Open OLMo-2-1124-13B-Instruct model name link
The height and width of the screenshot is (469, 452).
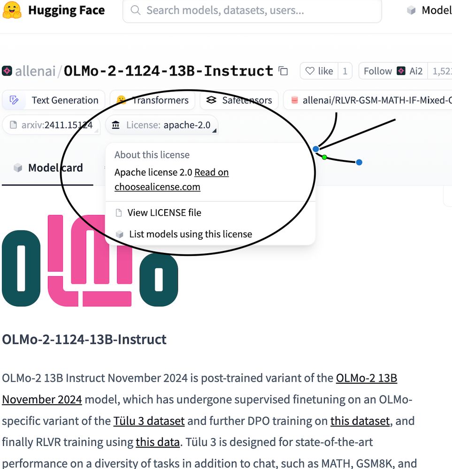[x=168, y=71]
